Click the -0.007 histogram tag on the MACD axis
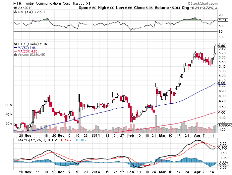The width and height of the screenshot is (232, 175). tap(223, 163)
